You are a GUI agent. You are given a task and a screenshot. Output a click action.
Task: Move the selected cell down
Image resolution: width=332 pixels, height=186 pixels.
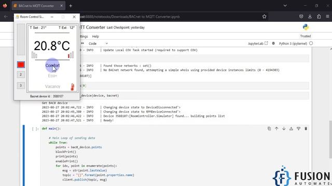point(284,129)
